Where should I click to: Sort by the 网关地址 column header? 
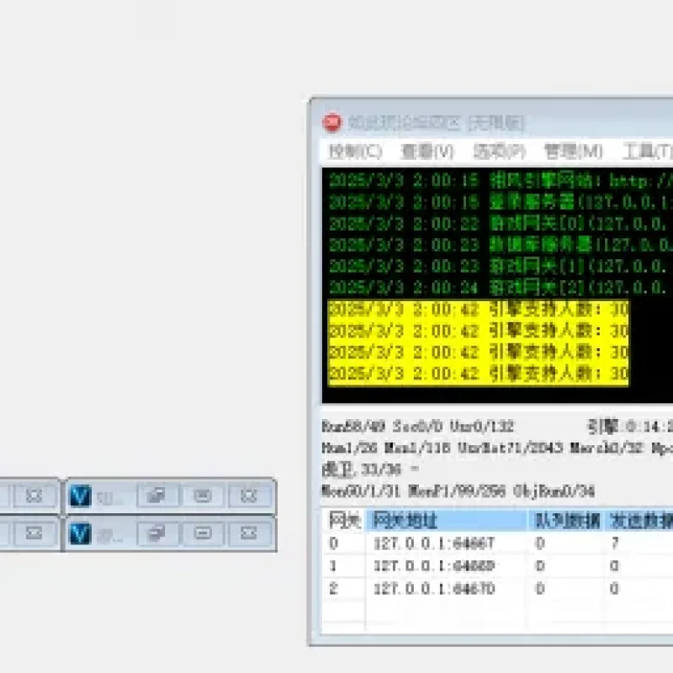point(448,521)
